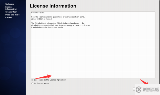Click the 'comes with no guarantees' text line
Screen dimensions: 160x95
click(x=58, y=17)
